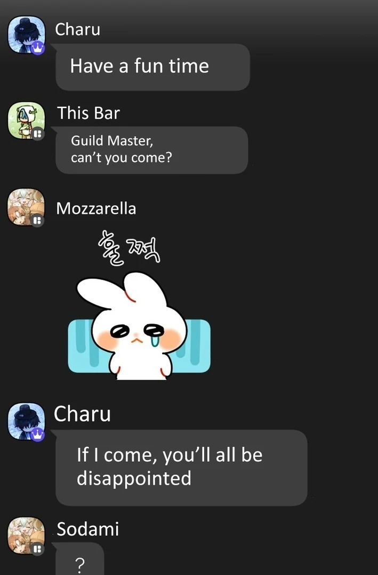Click the This Bar username
378x575 pixels.
point(89,112)
